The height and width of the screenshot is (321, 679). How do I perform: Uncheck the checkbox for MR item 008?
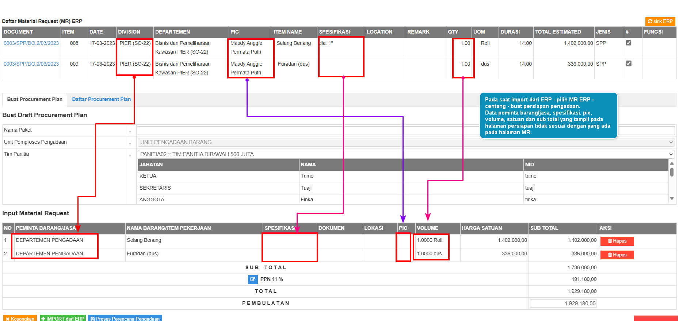[628, 43]
